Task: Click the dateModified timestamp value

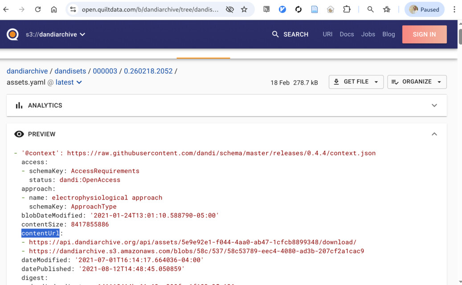Action: pyautogui.click(x=139, y=260)
